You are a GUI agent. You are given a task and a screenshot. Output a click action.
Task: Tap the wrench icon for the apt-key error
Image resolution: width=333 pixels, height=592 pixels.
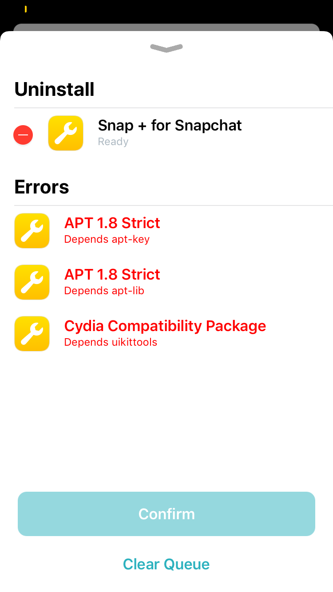[32, 231]
